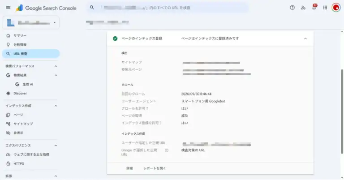
Task: Collapse the 検索パフォーマンス section
Action: click(56, 66)
